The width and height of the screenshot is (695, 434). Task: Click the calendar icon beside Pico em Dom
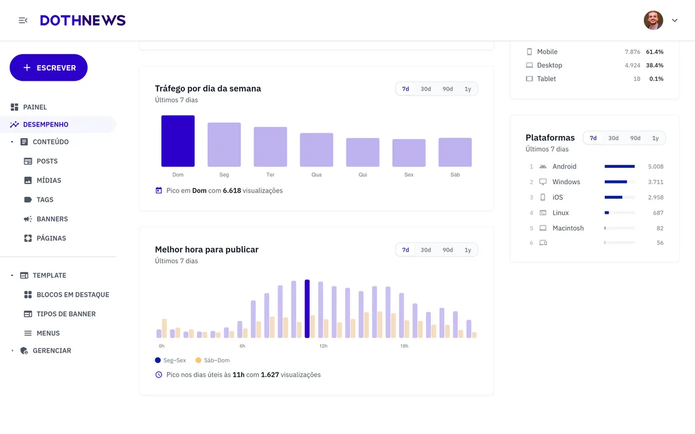[x=159, y=190]
